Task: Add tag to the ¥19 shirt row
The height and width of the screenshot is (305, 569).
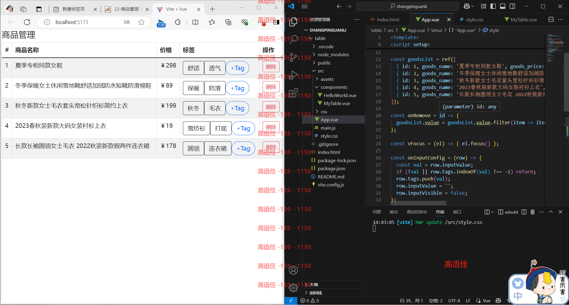Action: click(243, 128)
